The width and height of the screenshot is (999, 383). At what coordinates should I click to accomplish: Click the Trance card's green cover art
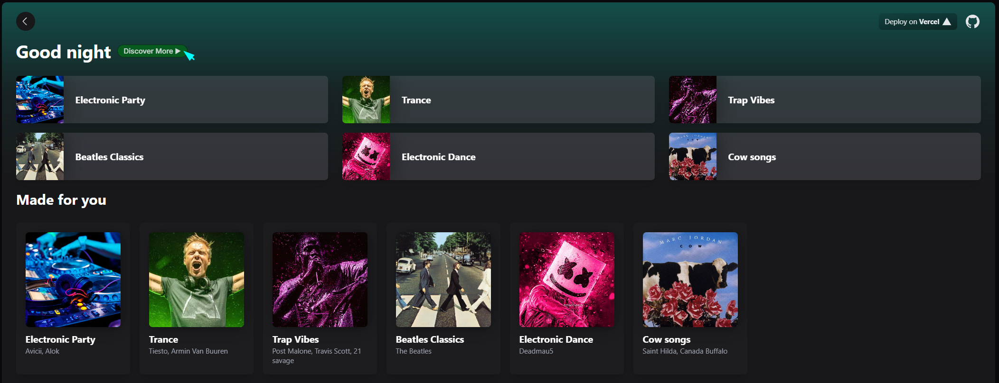click(197, 280)
